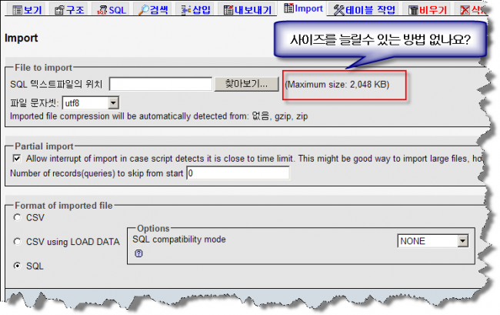Click the Browse table icon on the 보기 tab
Image resolution: width=500 pixels, height=315 pixels.
point(17,10)
